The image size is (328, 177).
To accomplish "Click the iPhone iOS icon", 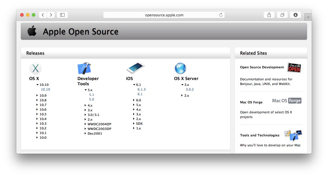I will [x=135, y=68].
